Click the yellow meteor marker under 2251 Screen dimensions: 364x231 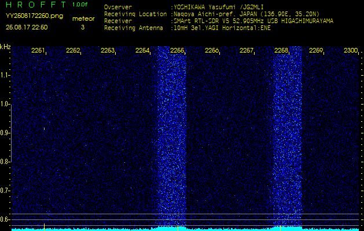[x=44, y=228]
